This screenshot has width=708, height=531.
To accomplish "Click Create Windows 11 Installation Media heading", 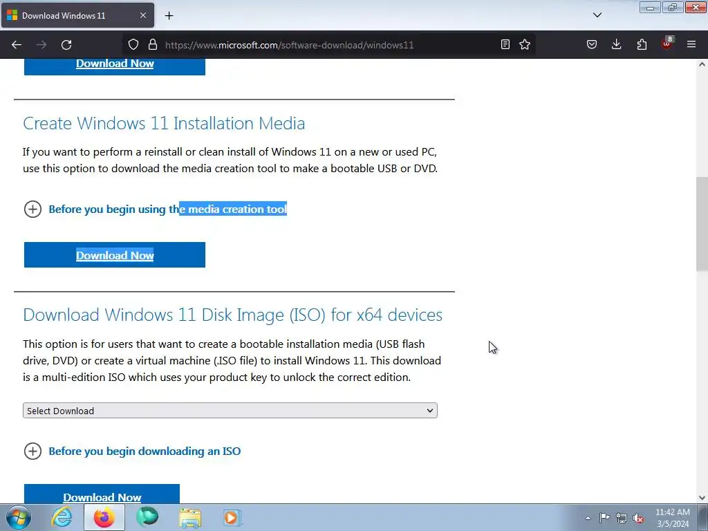I will click(164, 123).
